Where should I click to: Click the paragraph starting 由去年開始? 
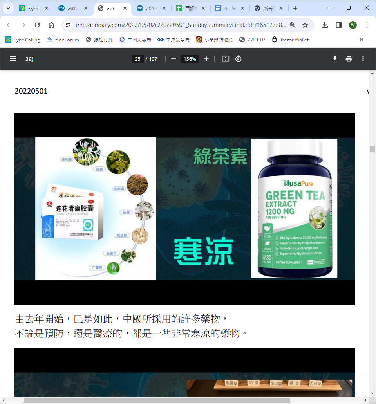[121, 319]
